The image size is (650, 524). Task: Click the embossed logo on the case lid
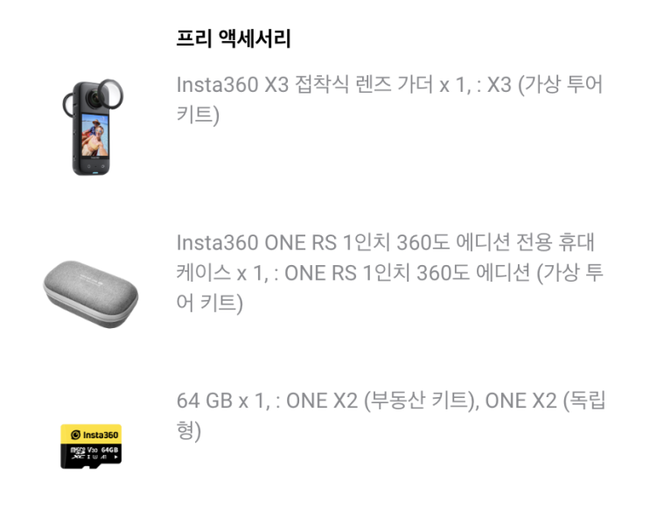pyautogui.click(x=93, y=279)
